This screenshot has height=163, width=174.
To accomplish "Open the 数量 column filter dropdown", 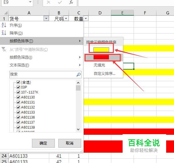I will [86, 18].
